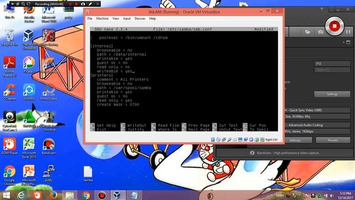This screenshot has width=355, height=200.
Task: Click red stop square in recording bar
Action: 77,4
